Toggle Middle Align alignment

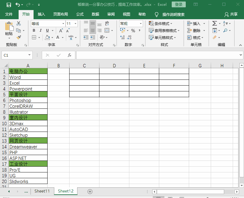(93, 23)
